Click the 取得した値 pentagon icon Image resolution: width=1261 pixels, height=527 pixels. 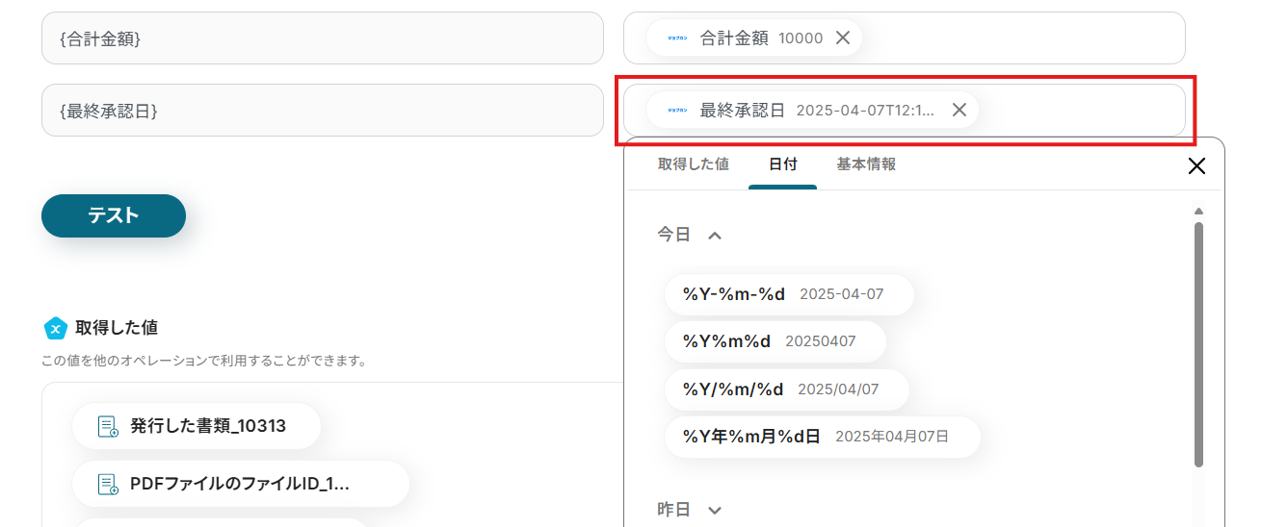56,329
